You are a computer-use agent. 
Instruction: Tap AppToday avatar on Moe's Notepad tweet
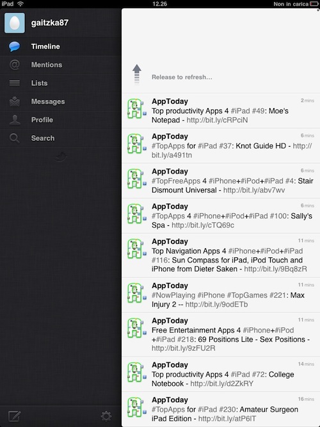click(137, 109)
